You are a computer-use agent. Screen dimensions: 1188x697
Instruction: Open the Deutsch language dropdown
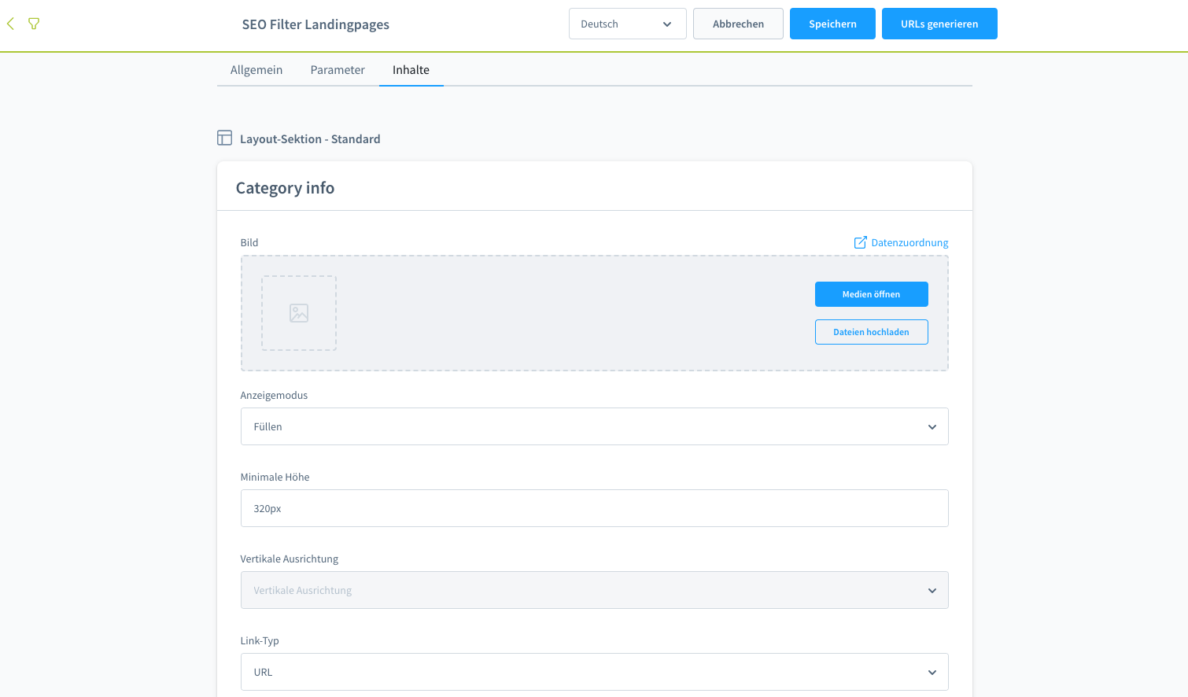coord(628,24)
